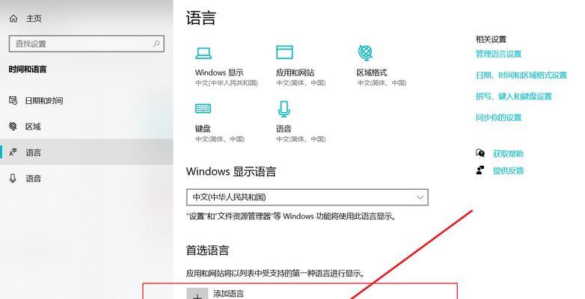Focus the 查找设置 search field
This screenshot has height=299, width=585.
point(86,43)
